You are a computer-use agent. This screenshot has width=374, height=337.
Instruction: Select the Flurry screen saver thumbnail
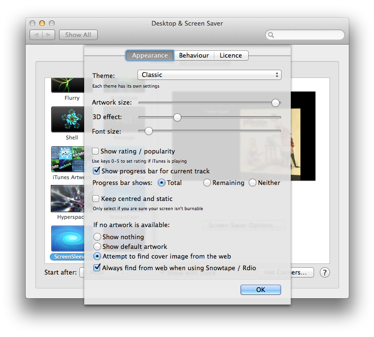[68, 85]
